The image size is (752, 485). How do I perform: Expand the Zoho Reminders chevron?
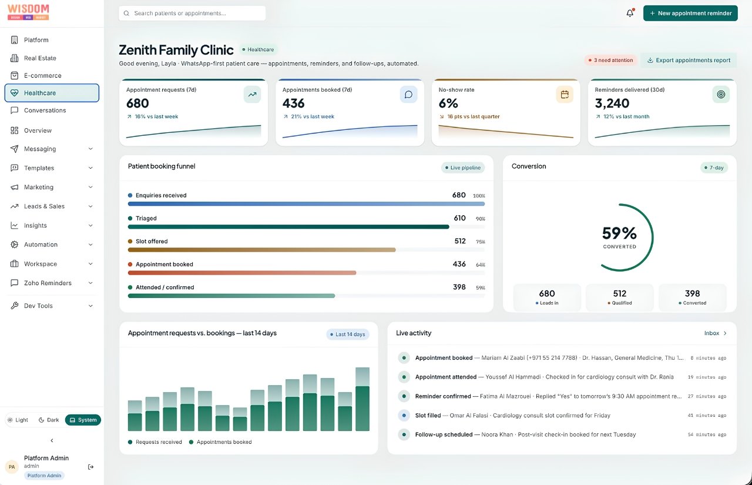pos(90,283)
